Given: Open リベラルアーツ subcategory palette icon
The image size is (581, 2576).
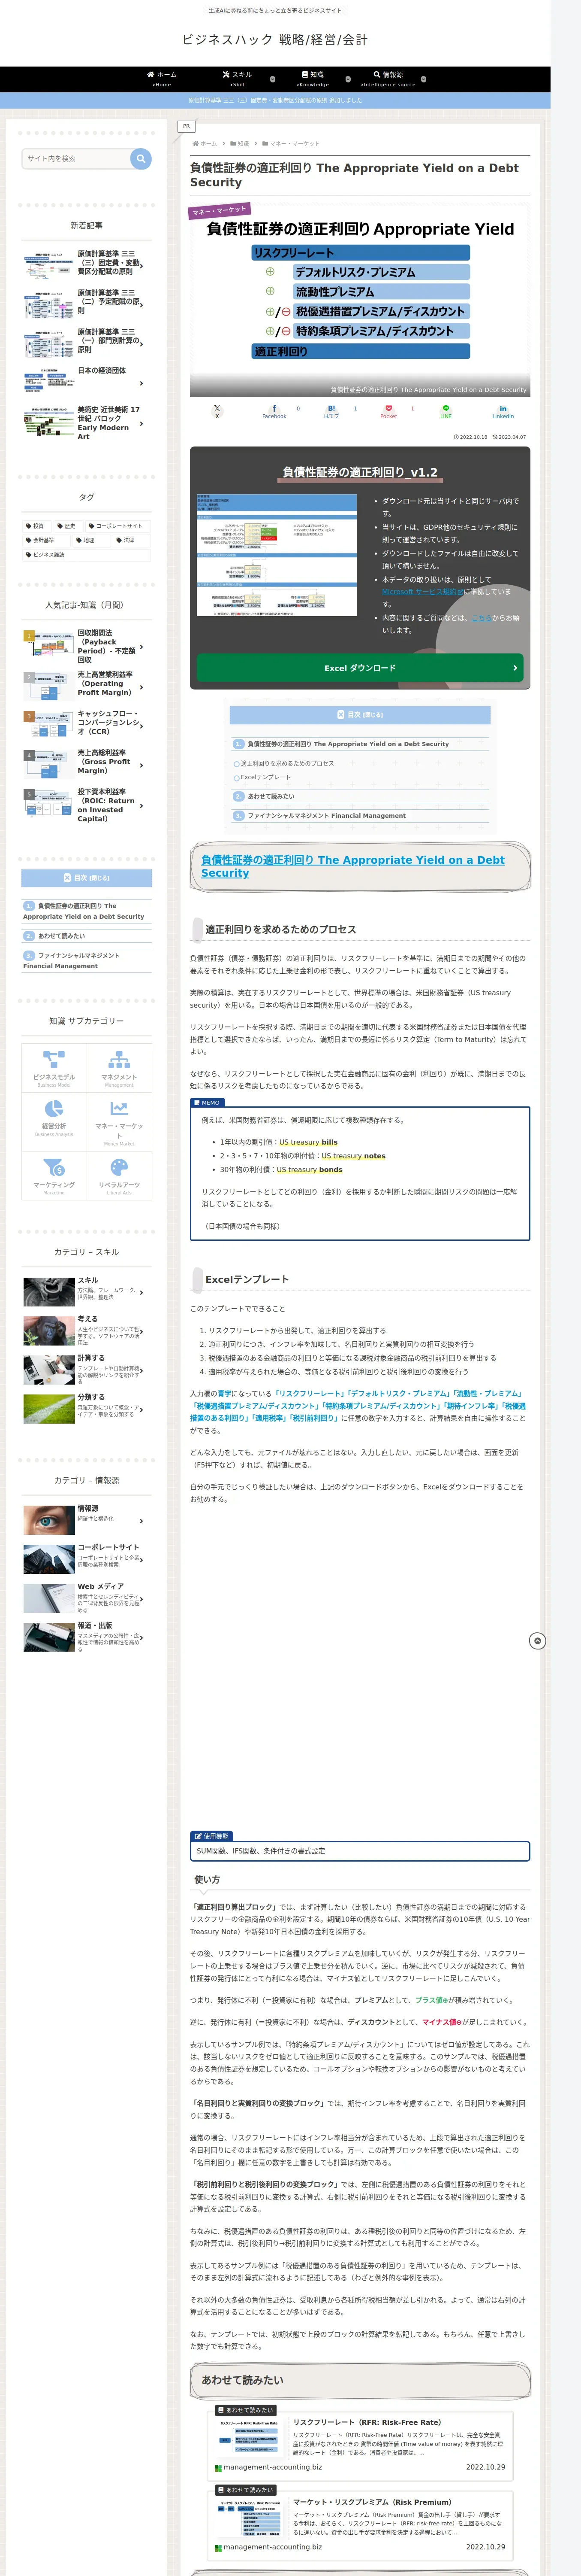Looking at the screenshot, I should pyautogui.click(x=119, y=1167).
